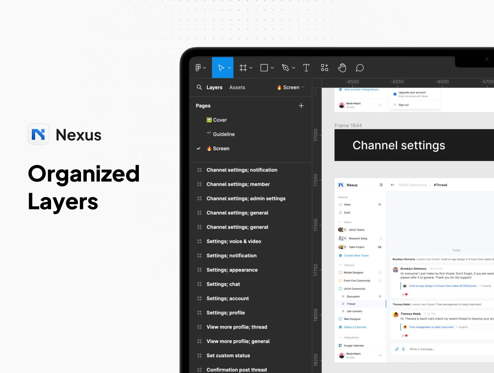Screen dimensions: 494x373
Task: Open Move tool dropdown chevron
Action: click(x=229, y=68)
